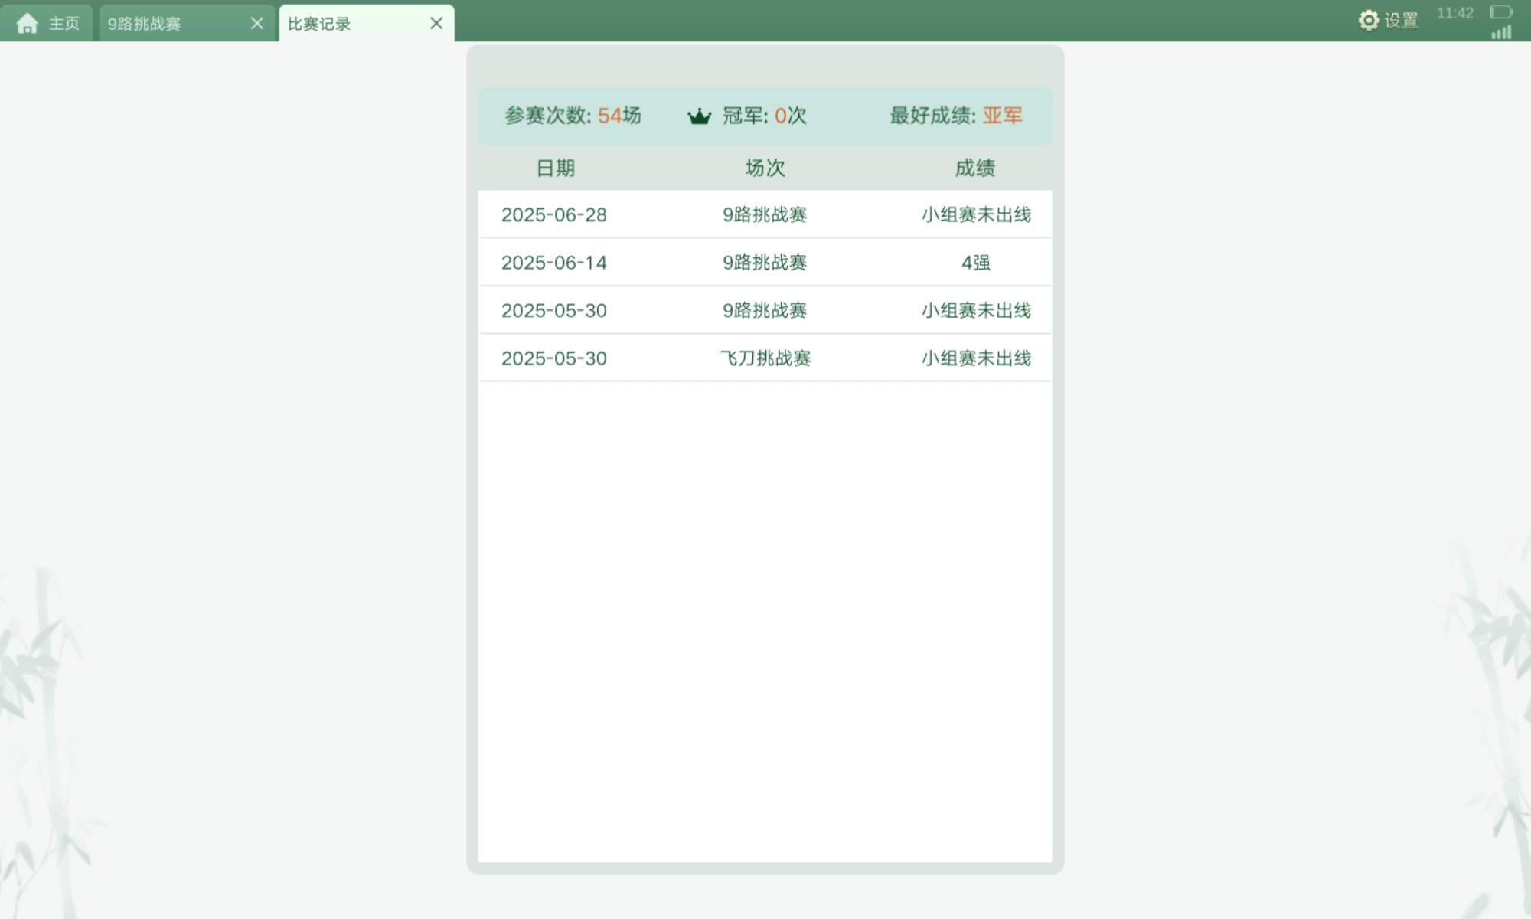Click the 参赛次数 54场 statistic
The width and height of the screenshot is (1531, 919).
(573, 116)
